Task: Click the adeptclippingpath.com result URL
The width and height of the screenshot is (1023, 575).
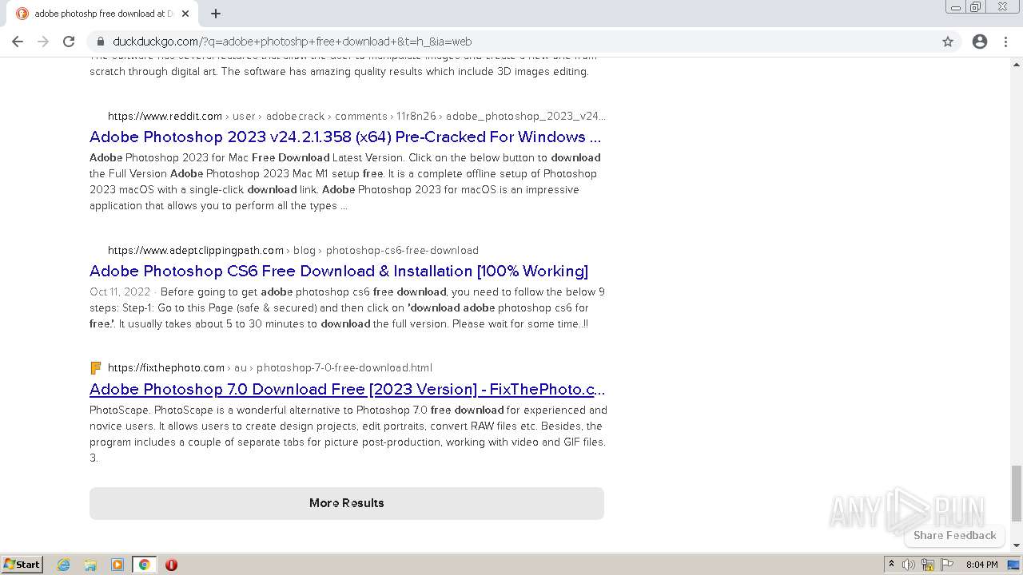Action: [196, 250]
